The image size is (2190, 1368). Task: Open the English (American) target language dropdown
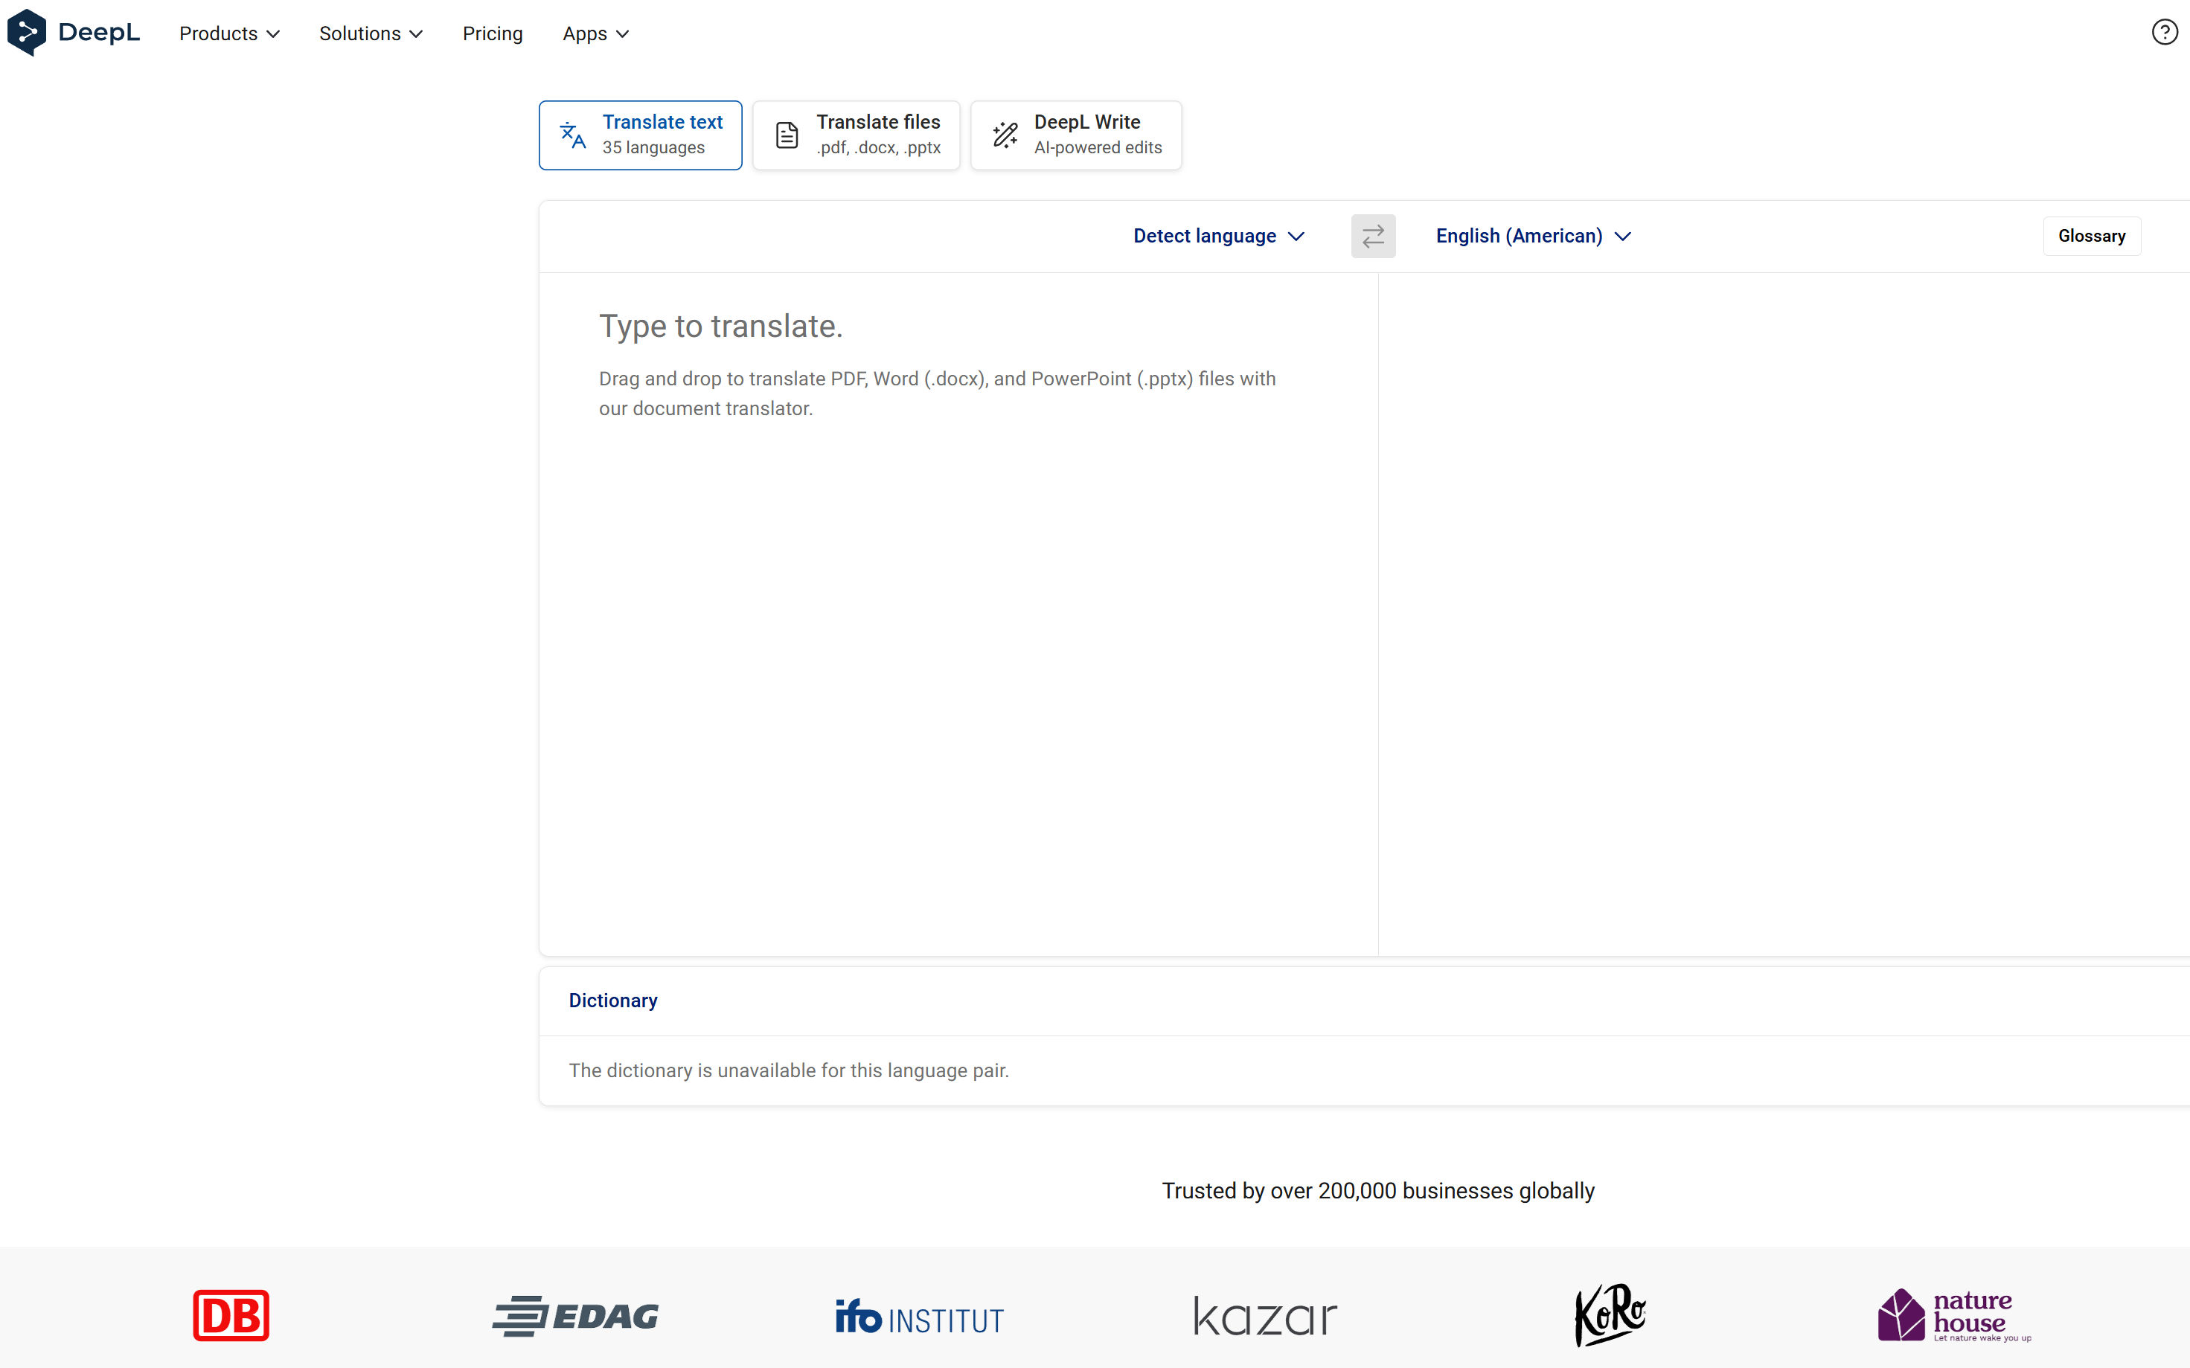coord(1533,236)
